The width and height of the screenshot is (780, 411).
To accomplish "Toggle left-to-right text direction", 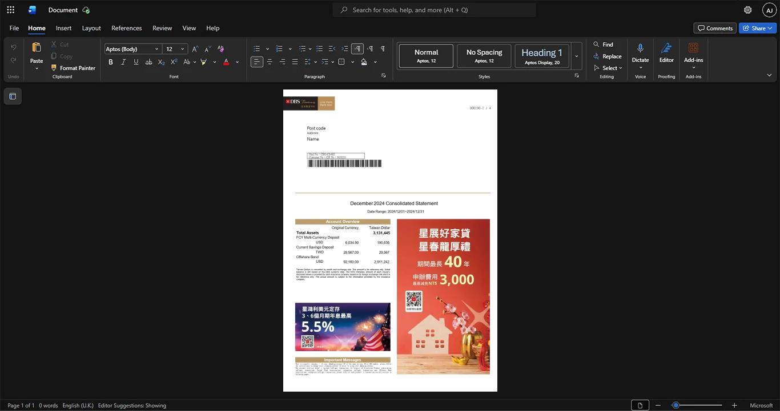I will tap(357, 48).
